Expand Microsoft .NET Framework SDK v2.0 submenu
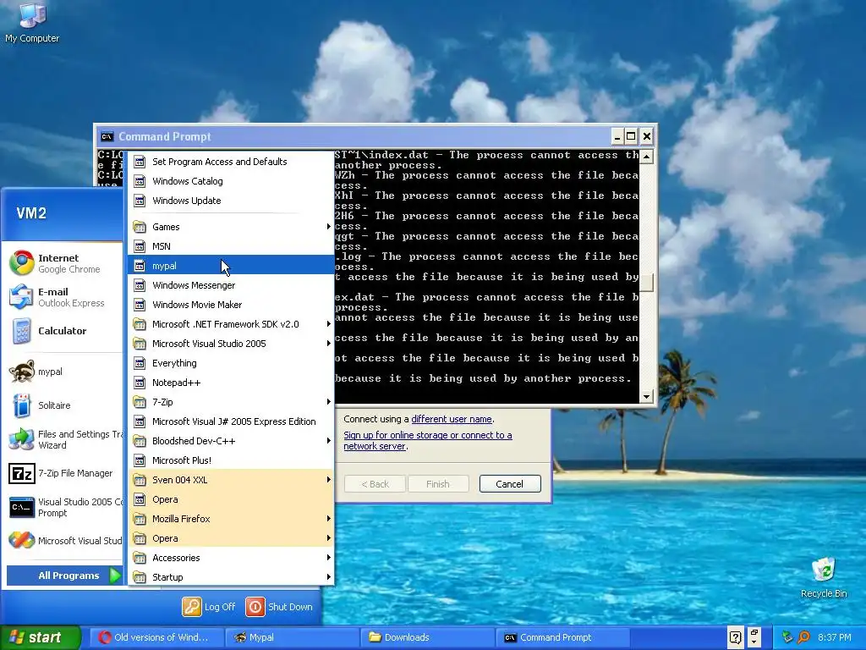The width and height of the screenshot is (866, 650). (231, 324)
